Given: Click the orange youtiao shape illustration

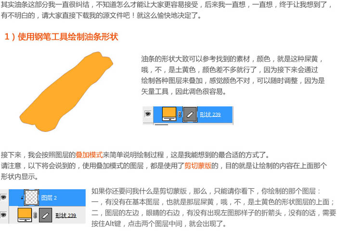Looking at the screenshot, I should [x=66, y=91].
